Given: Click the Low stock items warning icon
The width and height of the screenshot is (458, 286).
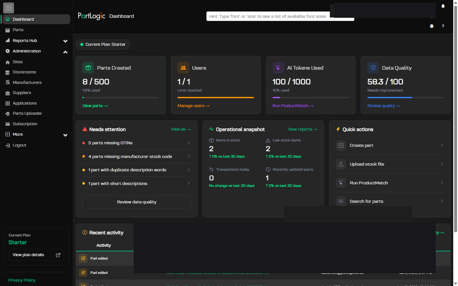Looking at the screenshot, I should click(268, 140).
